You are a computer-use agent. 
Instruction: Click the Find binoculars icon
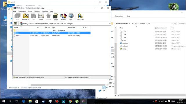[x=56, y=17]
